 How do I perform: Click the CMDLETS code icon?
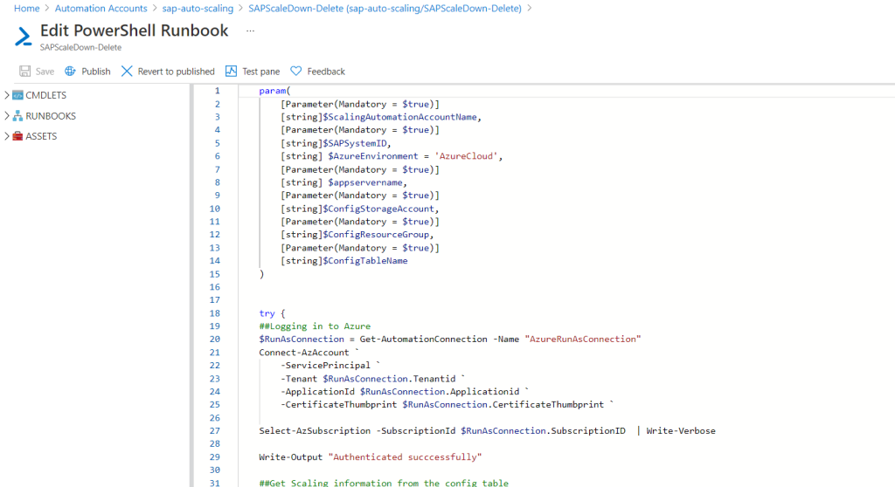click(x=17, y=95)
